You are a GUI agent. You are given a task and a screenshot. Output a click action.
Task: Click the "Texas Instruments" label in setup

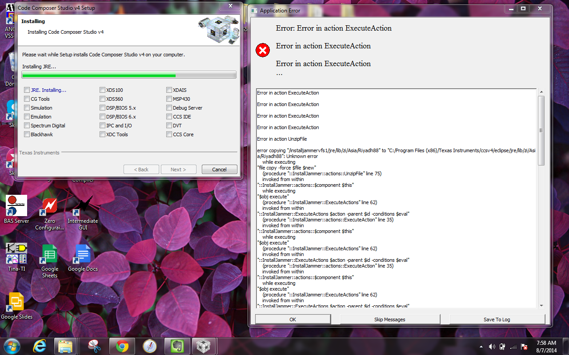point(39,153)
